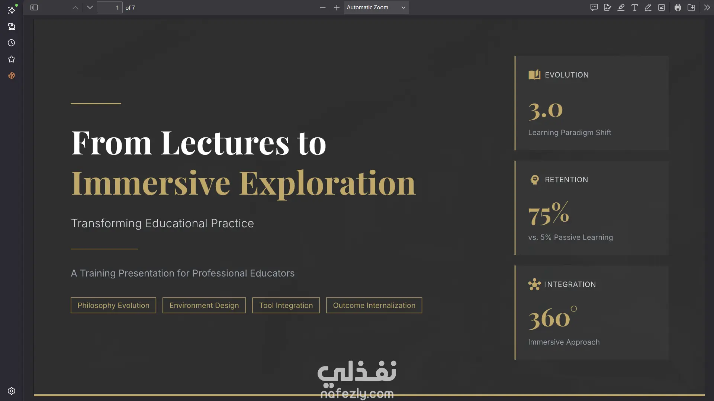Click the EVOLUTION card label
Screen dimensions: 714x401
[567, 75]
